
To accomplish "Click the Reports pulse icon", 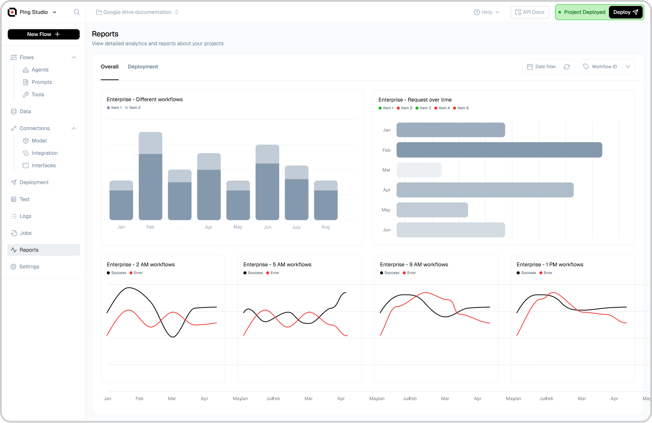I will coord(14,250).
